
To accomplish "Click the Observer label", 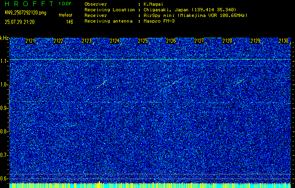I will [x=96, y=4].
